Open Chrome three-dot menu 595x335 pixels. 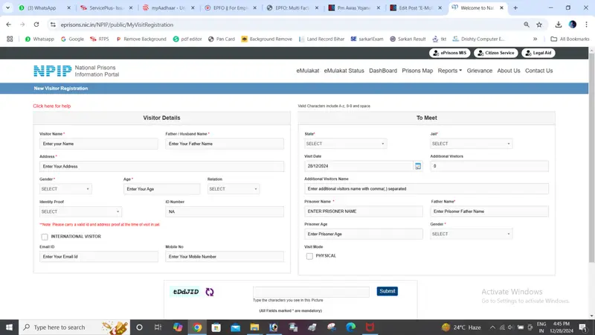click(x=586, y=25)
